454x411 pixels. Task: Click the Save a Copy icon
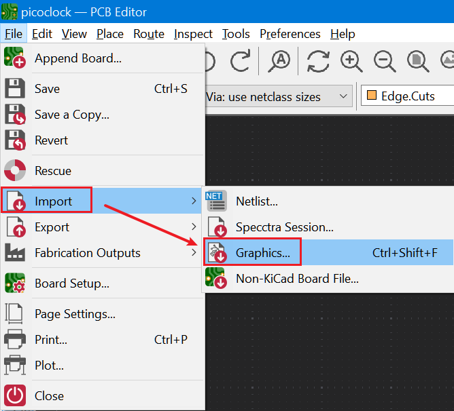click(x=15, y=115)
